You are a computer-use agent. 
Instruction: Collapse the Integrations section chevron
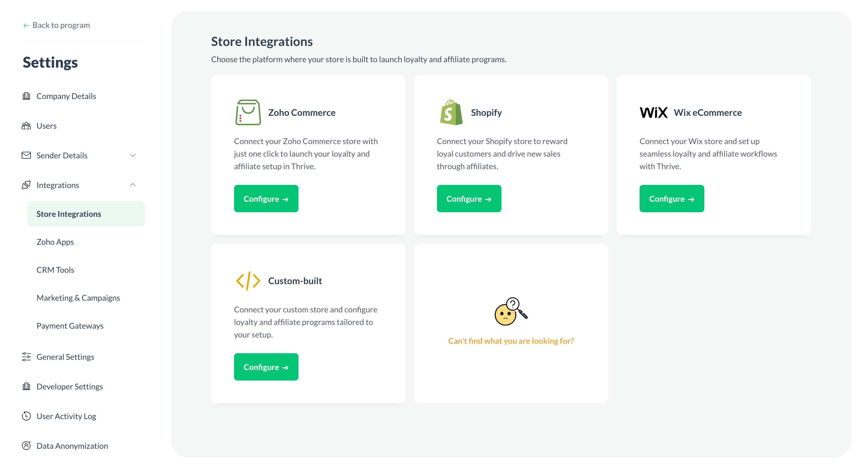[x=133, y=185]
